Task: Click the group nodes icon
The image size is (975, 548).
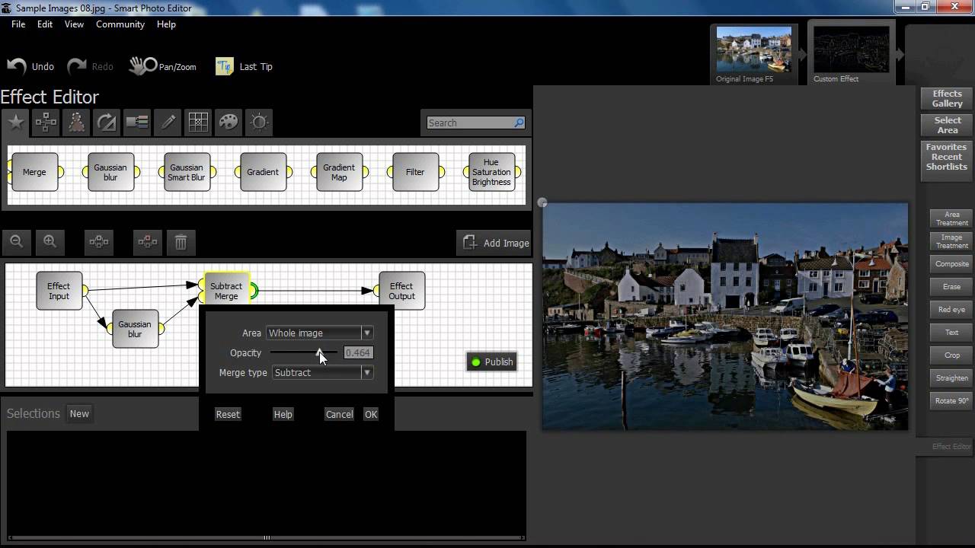Action: click(99, 242)
